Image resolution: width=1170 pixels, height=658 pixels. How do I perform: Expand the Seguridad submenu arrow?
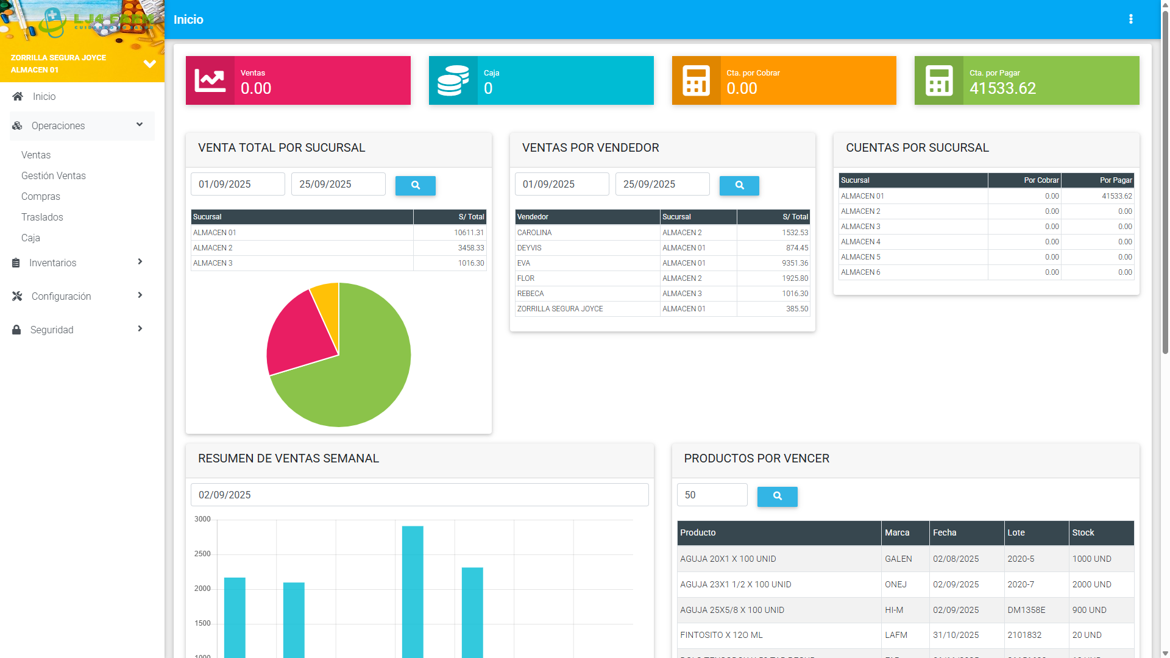pyautogui.click(x=140, y=328)
